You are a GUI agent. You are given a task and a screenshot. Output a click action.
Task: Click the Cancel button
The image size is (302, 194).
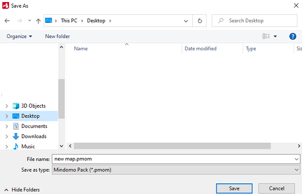pos(277,188)
